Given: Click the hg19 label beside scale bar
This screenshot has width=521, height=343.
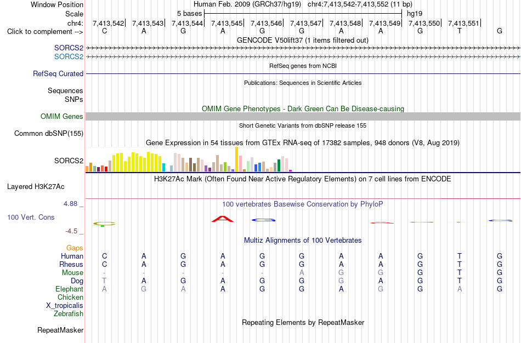Looking at the screenshot, I should 415,14.
